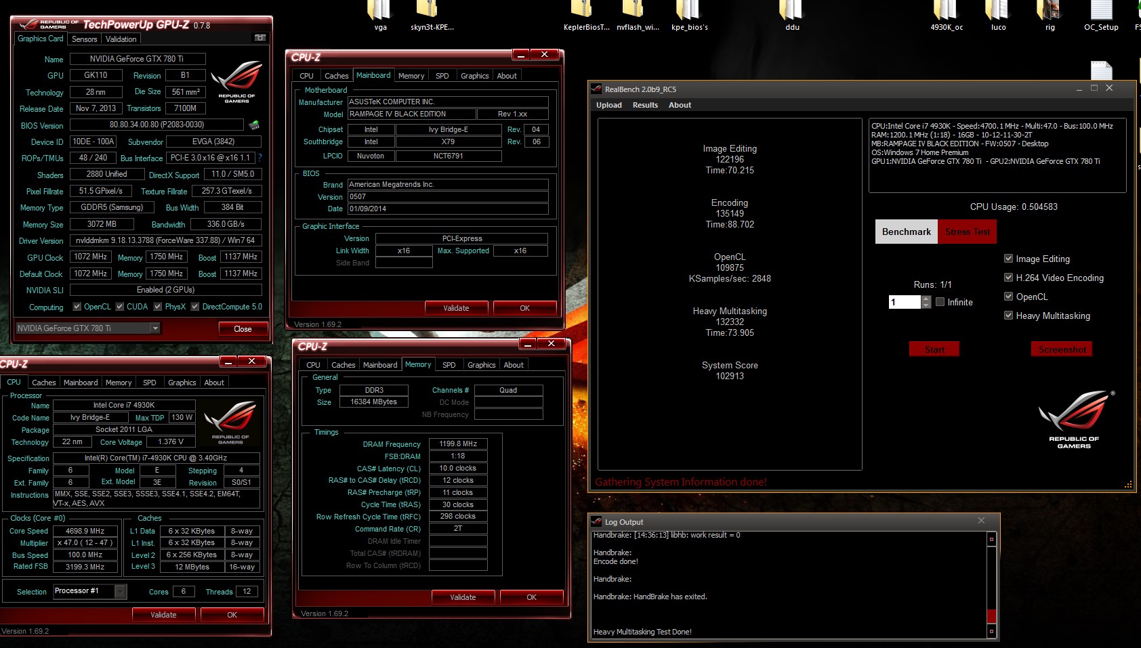This screenshot has height=648, width=1141.
Task: Open the KeplerBiosT desktop folder
Action: 586,15
